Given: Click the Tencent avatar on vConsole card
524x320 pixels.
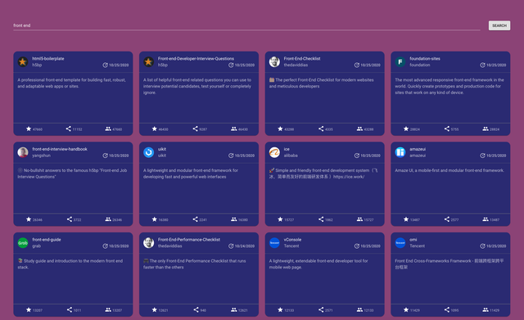Looking at the screenshot, I should [274, 242].
